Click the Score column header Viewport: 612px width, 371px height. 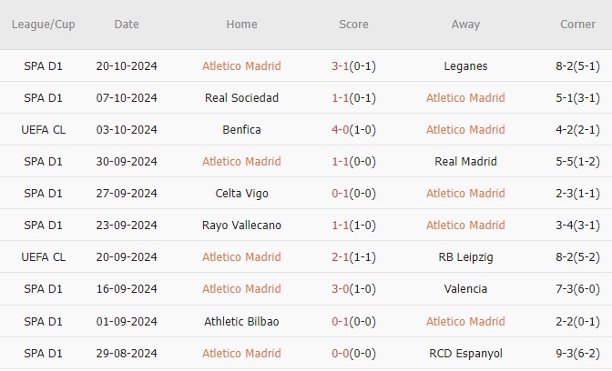[353, 25]
